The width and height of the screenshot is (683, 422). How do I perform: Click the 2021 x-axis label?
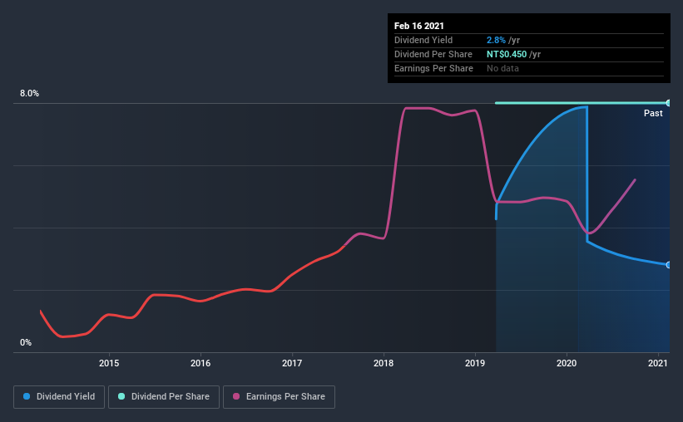[658, 363]
